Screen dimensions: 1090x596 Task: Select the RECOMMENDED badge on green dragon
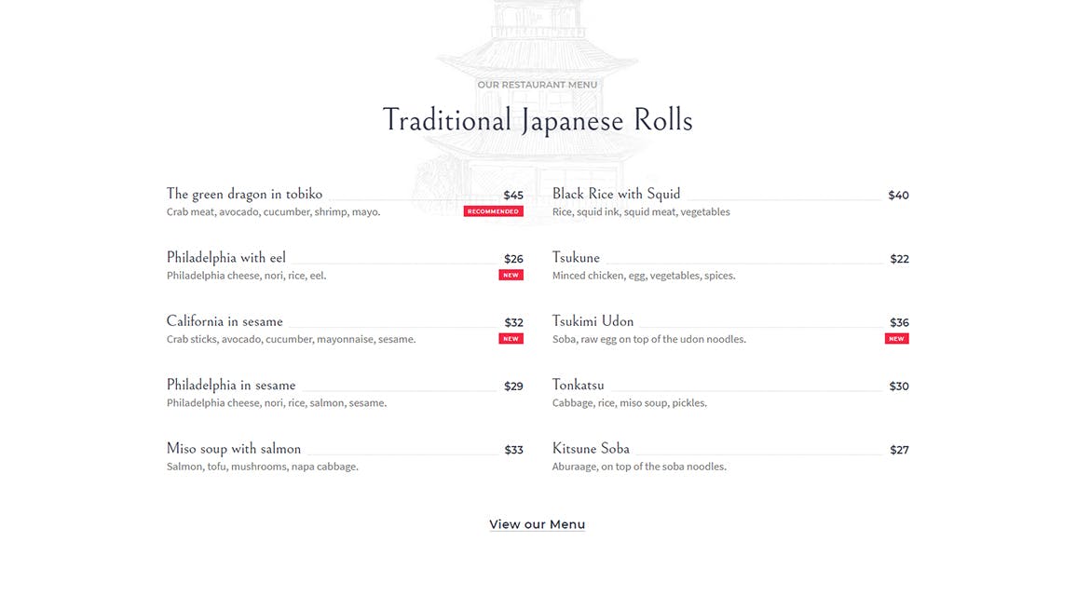494,211
